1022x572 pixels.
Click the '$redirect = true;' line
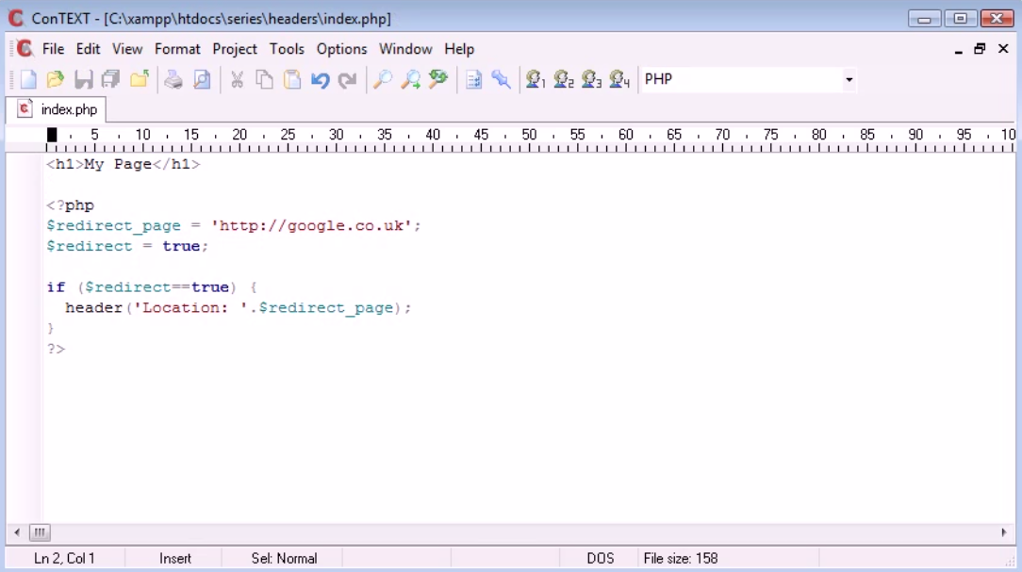click(127, 246)
